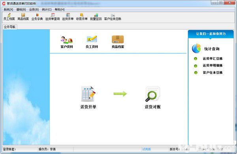Open 业务字典 toolbar icon
The width and height of the screenshot is (237, 154).
[37, 17]
